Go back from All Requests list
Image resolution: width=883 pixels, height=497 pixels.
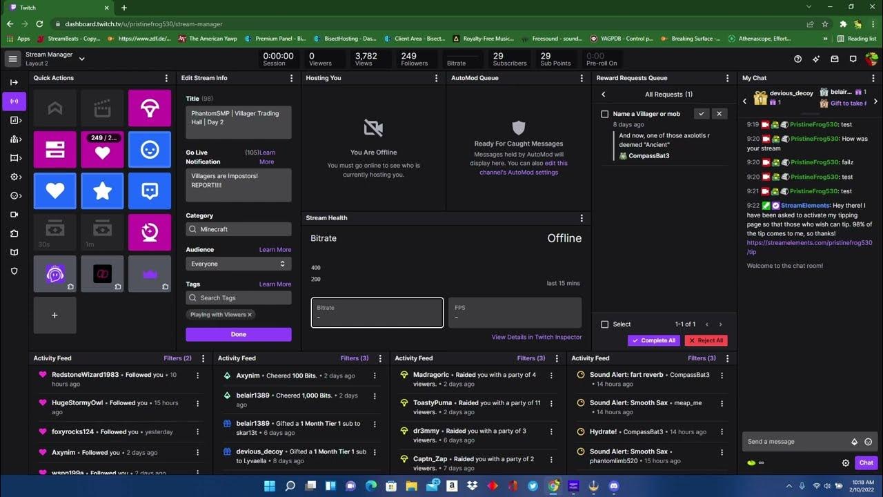tap(604, 95)
